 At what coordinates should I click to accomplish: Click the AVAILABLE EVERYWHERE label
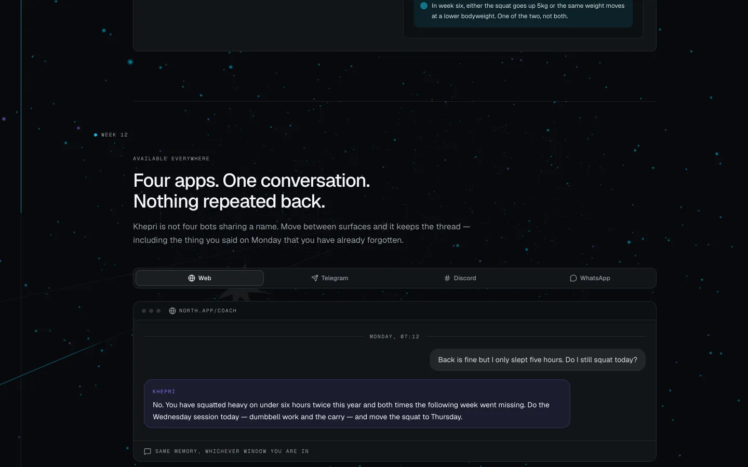pyautogui.click(x=171, y=159)
